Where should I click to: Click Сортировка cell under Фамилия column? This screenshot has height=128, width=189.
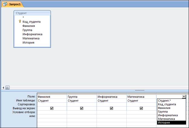tap(52, 104)
